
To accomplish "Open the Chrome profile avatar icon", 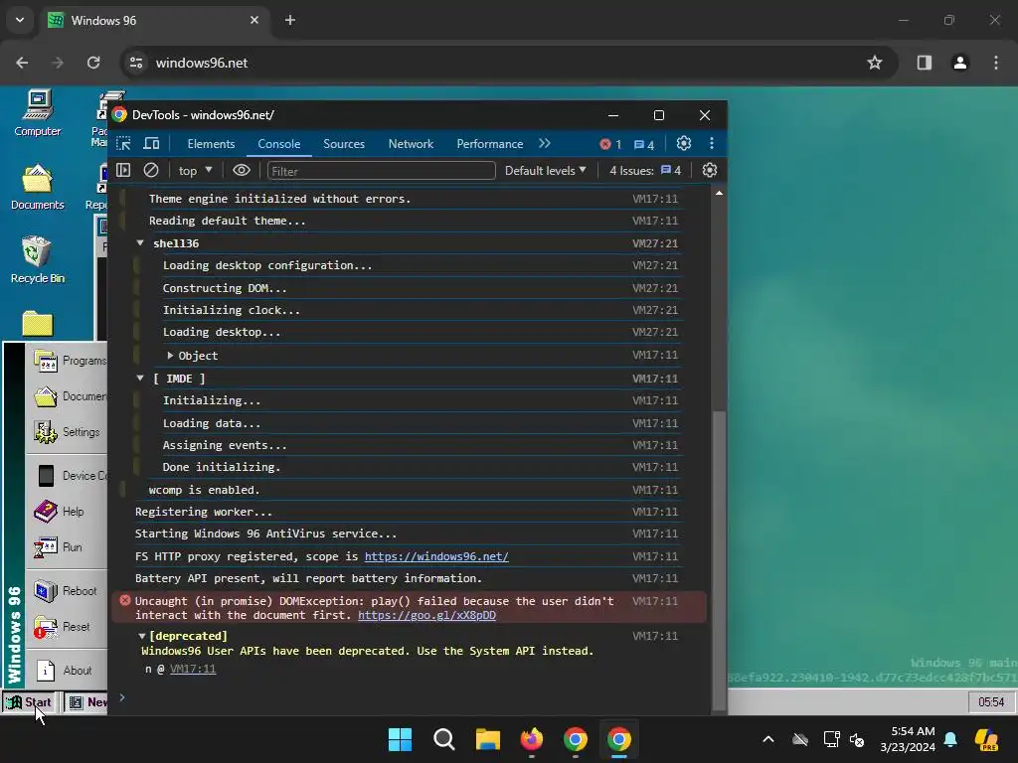I will (959, 63).
